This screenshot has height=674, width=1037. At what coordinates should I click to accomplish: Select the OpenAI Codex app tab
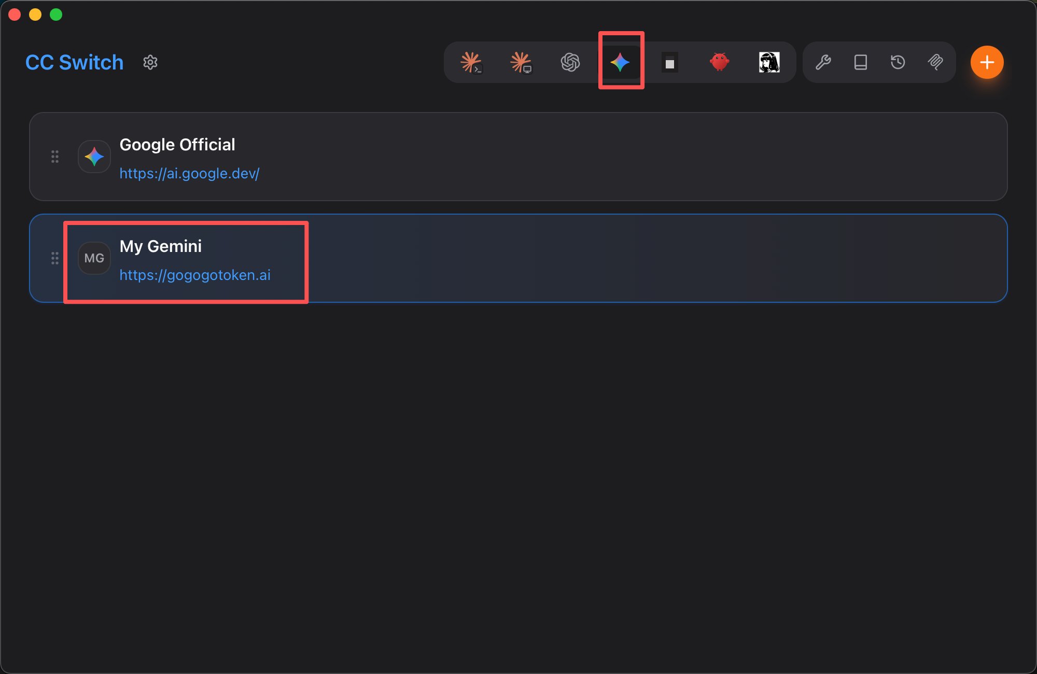point(570,63)
